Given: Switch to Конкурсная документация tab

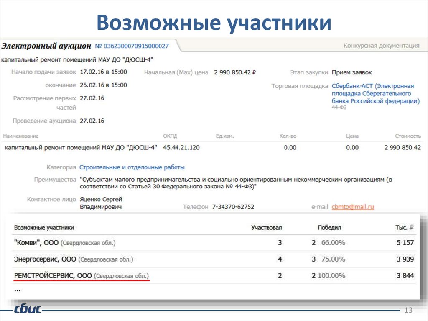Looking at the screenshot, I should pos(381,46).
